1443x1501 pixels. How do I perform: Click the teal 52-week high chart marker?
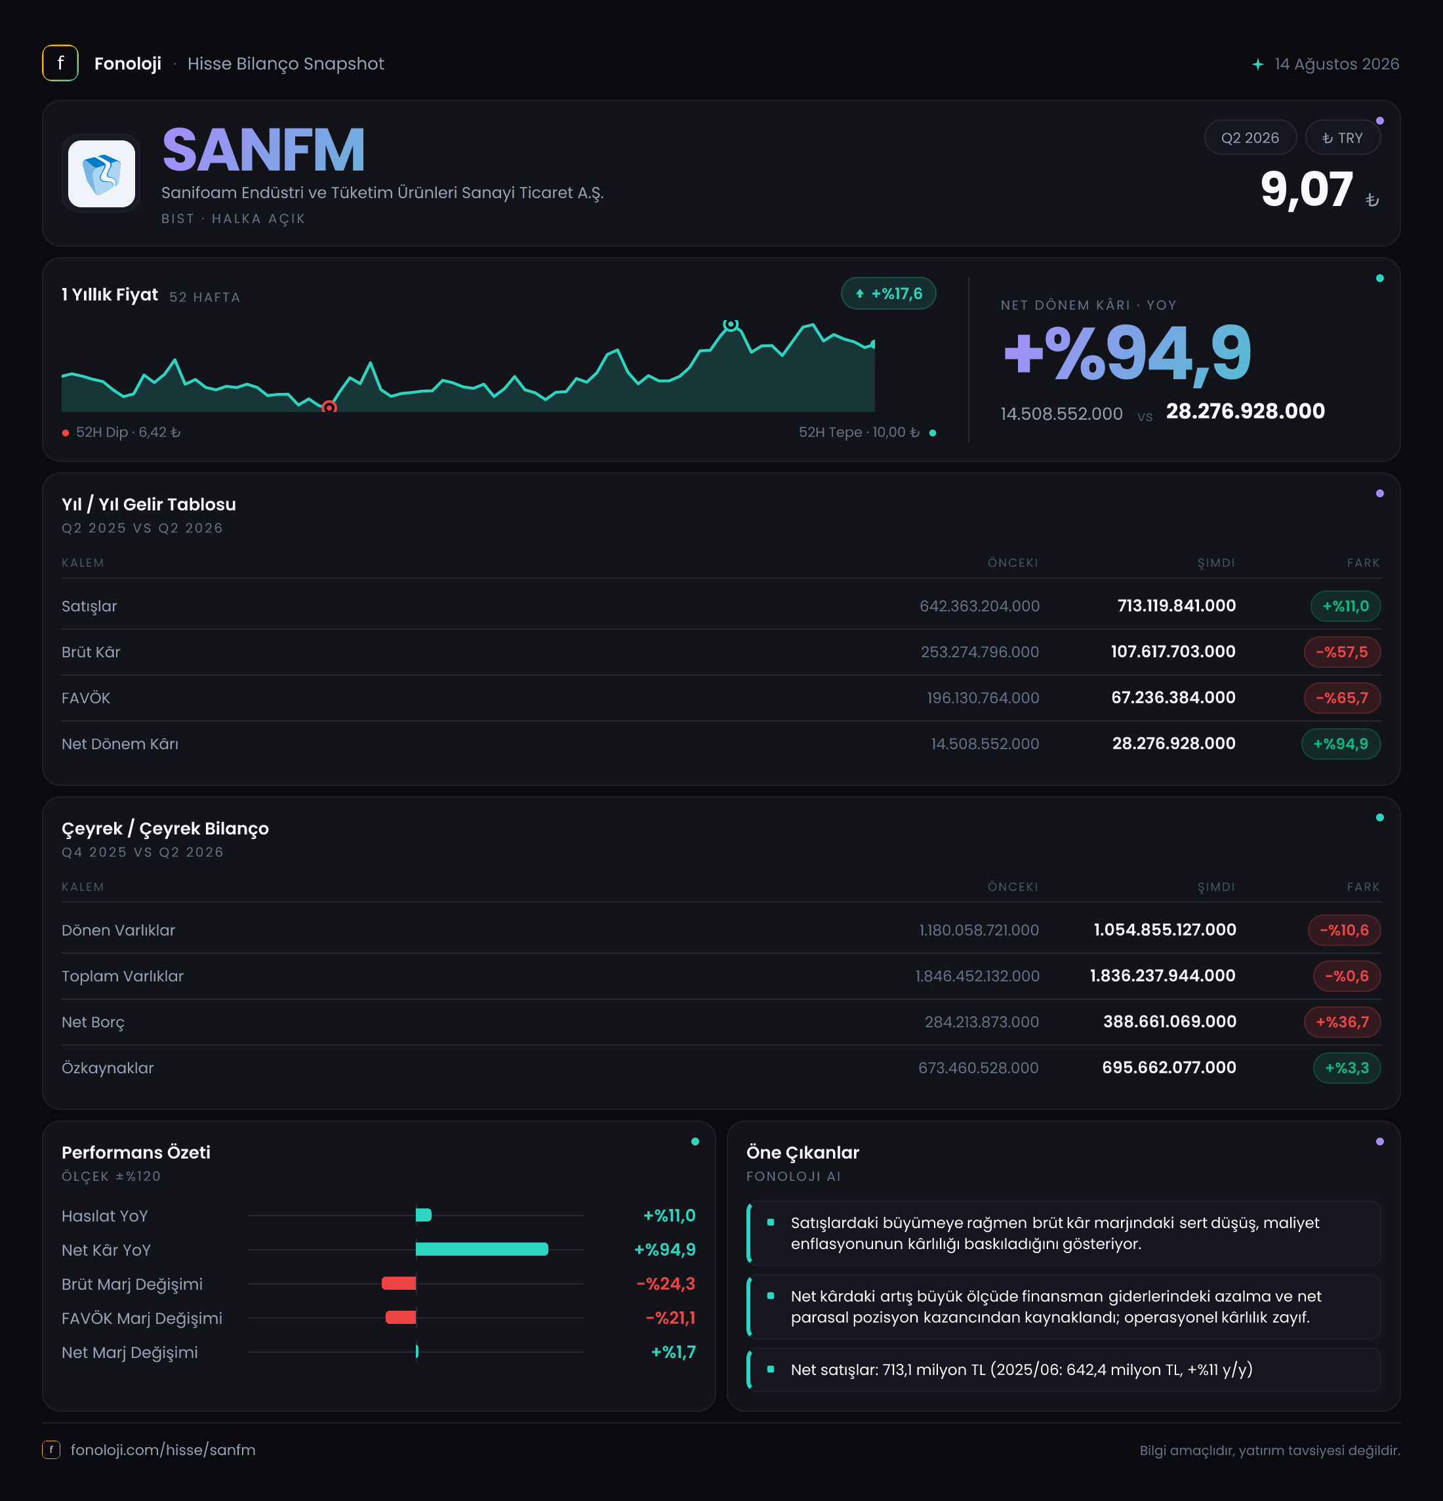coord(731,325)
